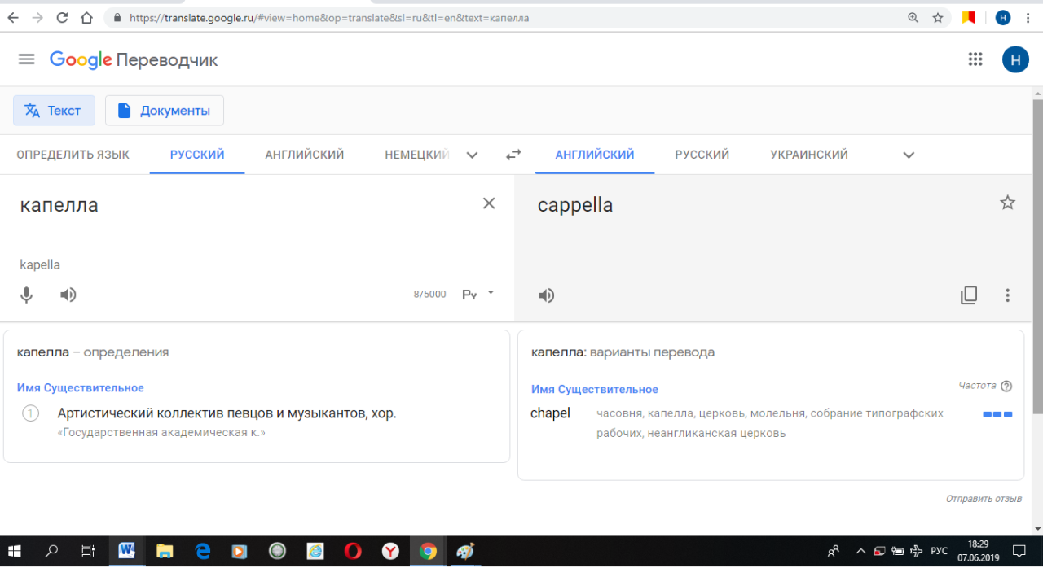Expand more target languages list

coord(909,155)
